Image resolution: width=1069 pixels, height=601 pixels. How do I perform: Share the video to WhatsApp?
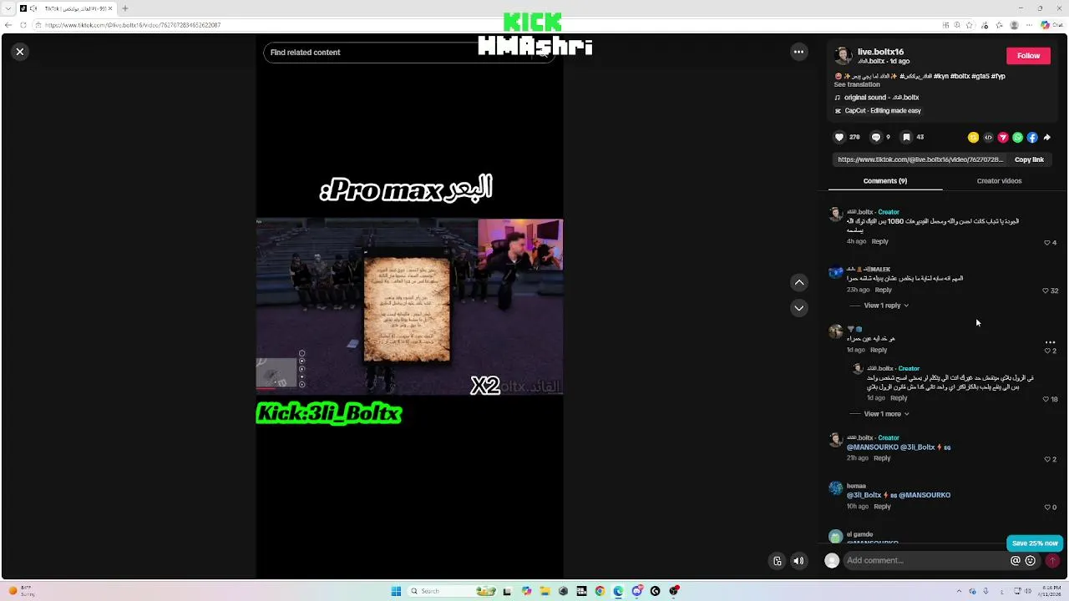pos(1017,138)
